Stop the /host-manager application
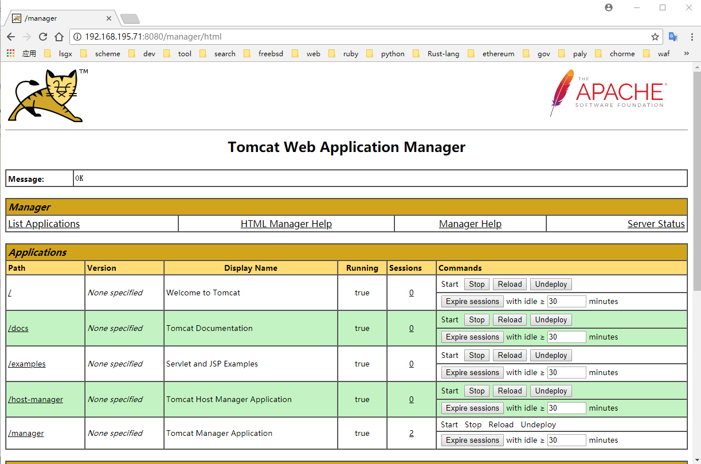This screenshot has width=701, height=464. click(x=477, y=391)
